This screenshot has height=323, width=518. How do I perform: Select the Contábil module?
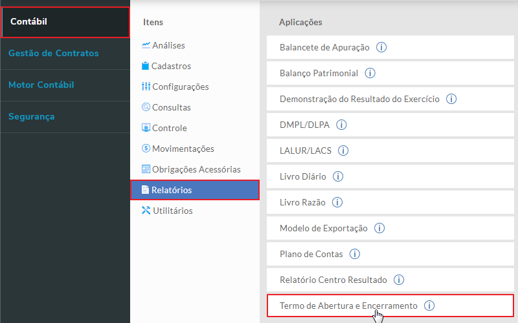[x=65, y=22]
